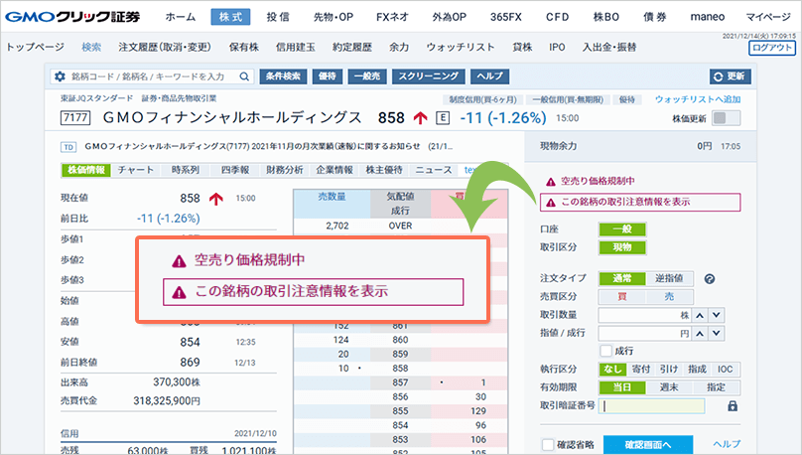Viewport: 802px width, 455px height.
Task: Click the warning icon next to 空売り価格規制中
Action: 551,182
